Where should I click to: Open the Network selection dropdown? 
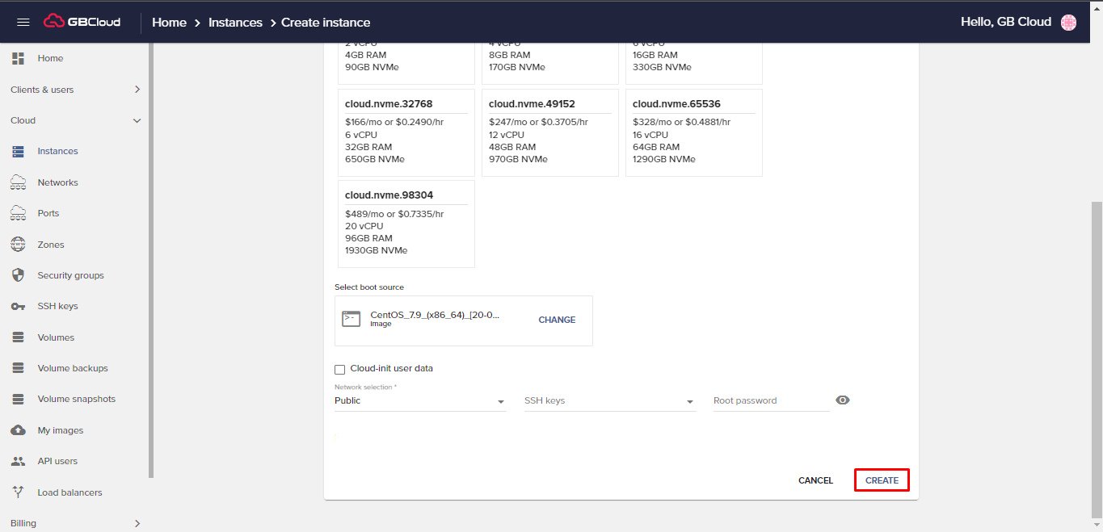pos(500,400)
